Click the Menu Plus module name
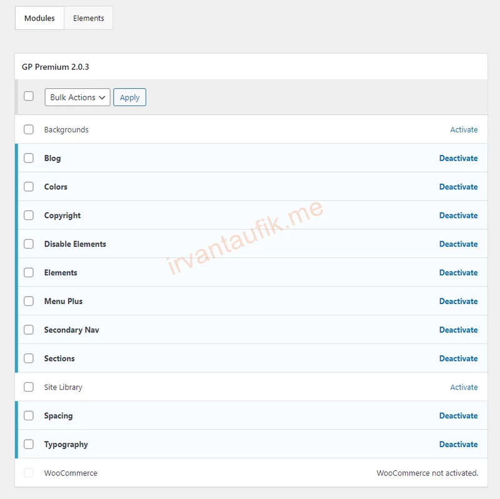Screen dimensions: 500x499 pyautogui.click(x=63, y=302)
